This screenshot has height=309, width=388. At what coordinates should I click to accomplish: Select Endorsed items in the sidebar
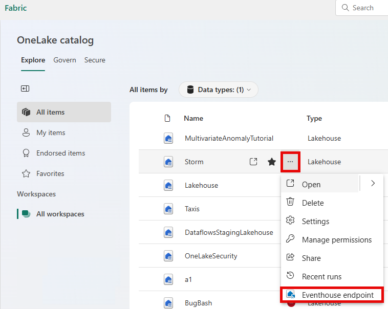pos(60,153)
